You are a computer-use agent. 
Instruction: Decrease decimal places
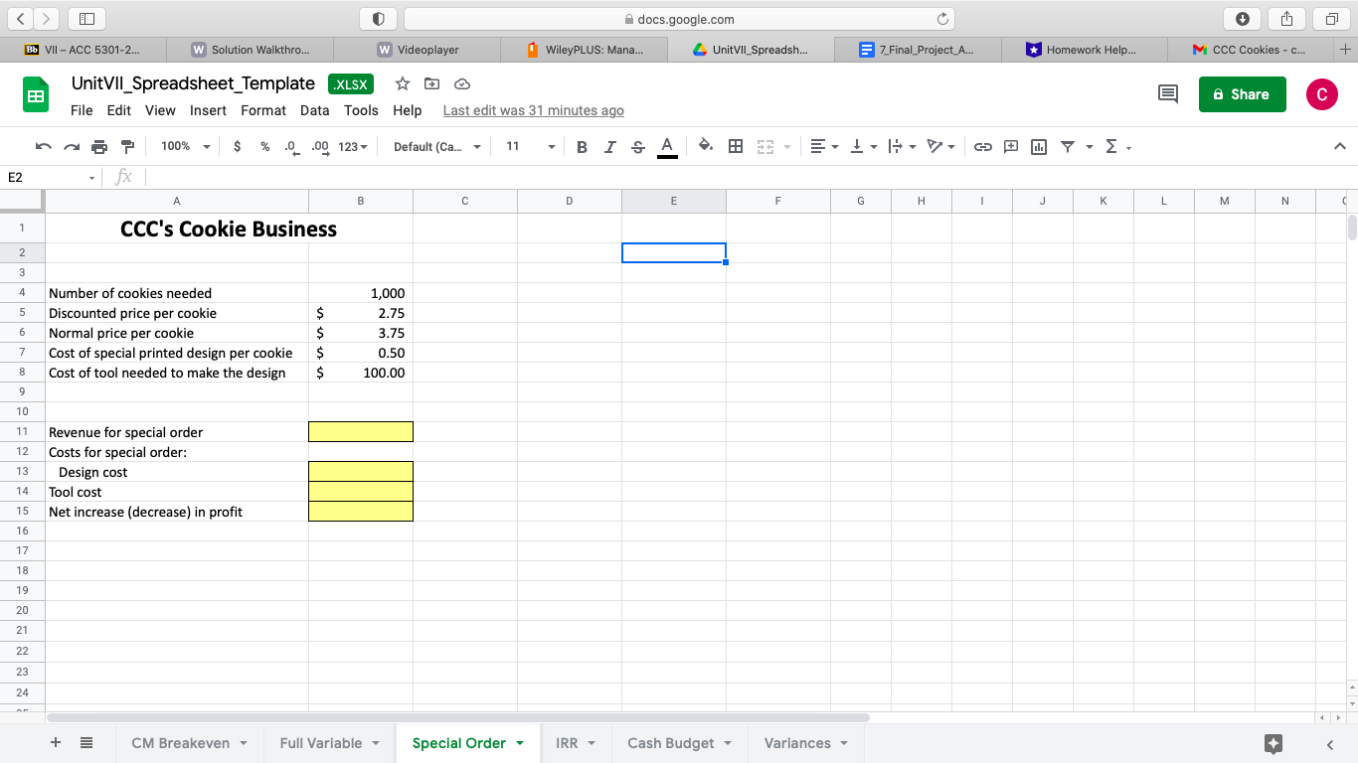click(289, 146)
